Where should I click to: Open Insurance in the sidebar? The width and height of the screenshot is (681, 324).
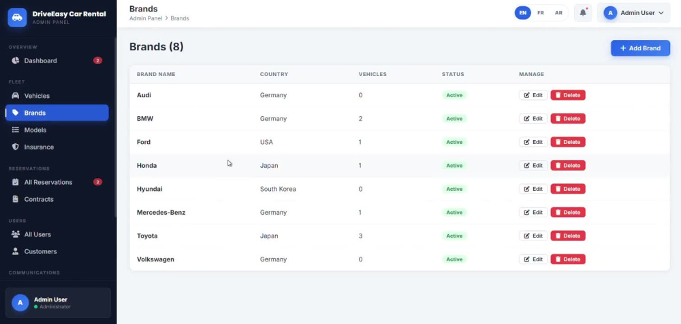(x=57, y=147)
